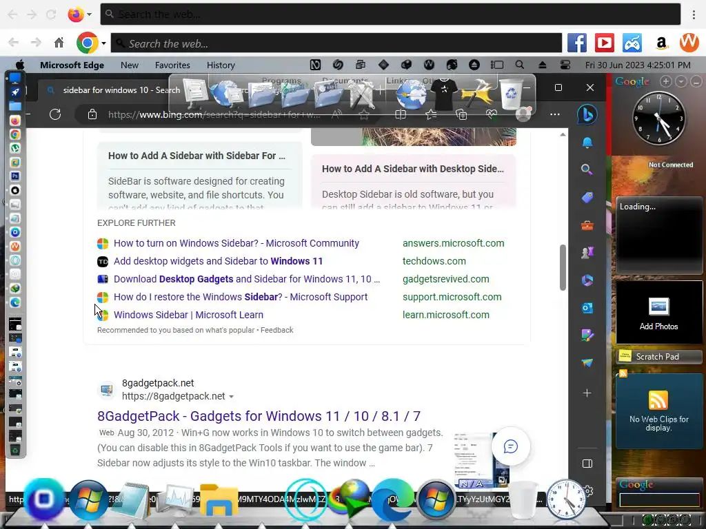Viewport: 706px width, 529px height.
Task: Click the eject icon in menu bar
Action: click(542, 65)
